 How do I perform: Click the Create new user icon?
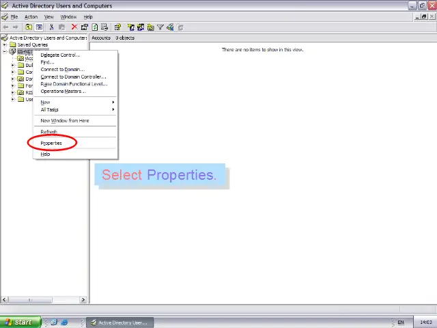(x=130, y=27)
